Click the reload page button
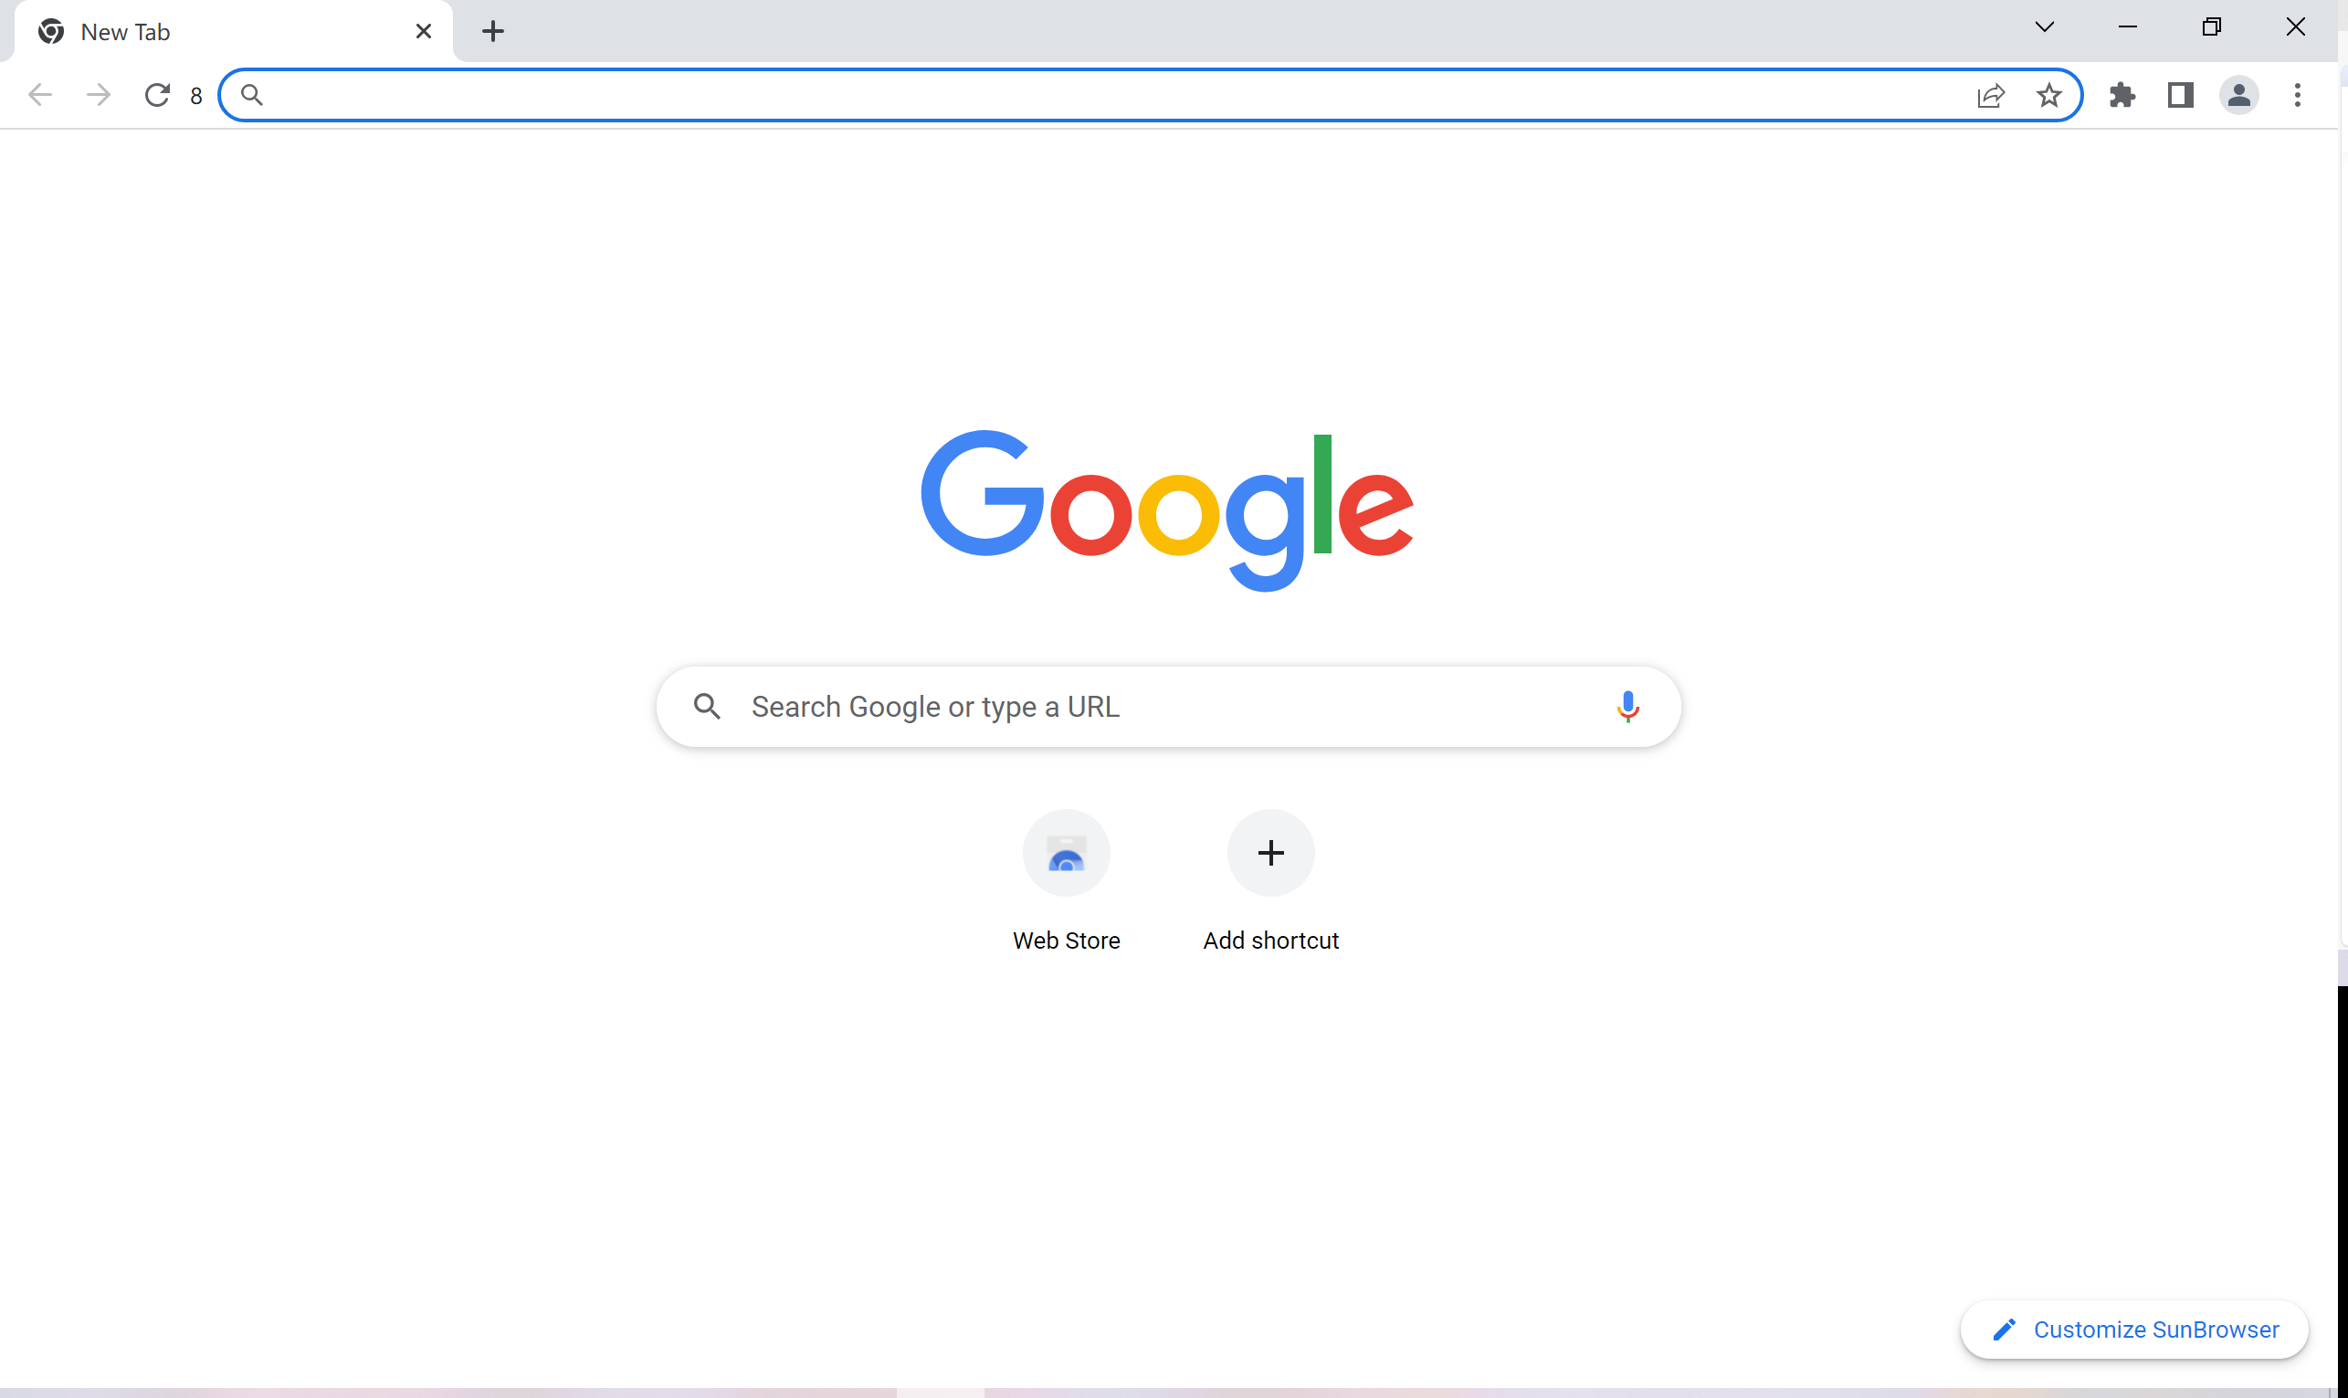This screenshot has height=1398, width=2348. pos(158,95)
